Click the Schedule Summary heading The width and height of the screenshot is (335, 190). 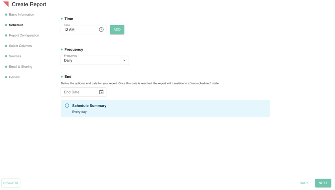tap(89, 106)
